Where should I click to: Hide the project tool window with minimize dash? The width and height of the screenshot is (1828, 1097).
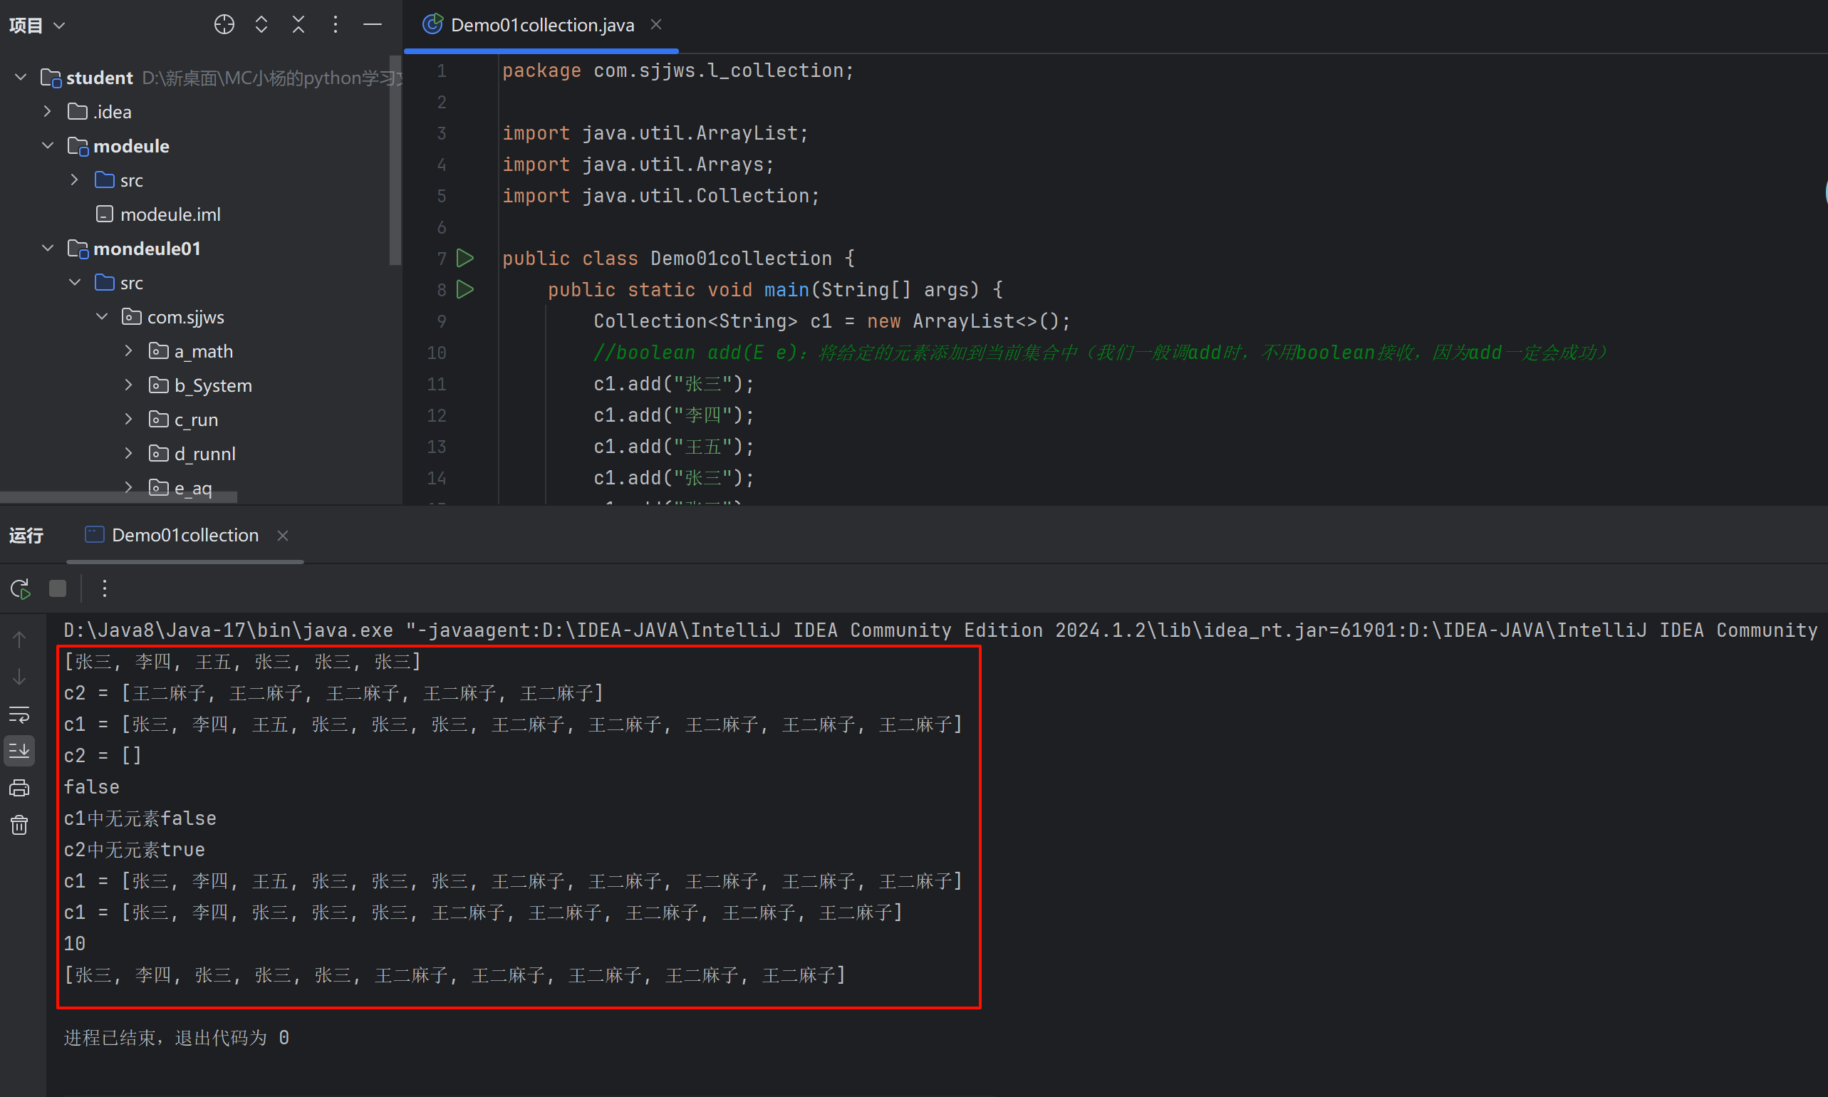tap(373, 24)
